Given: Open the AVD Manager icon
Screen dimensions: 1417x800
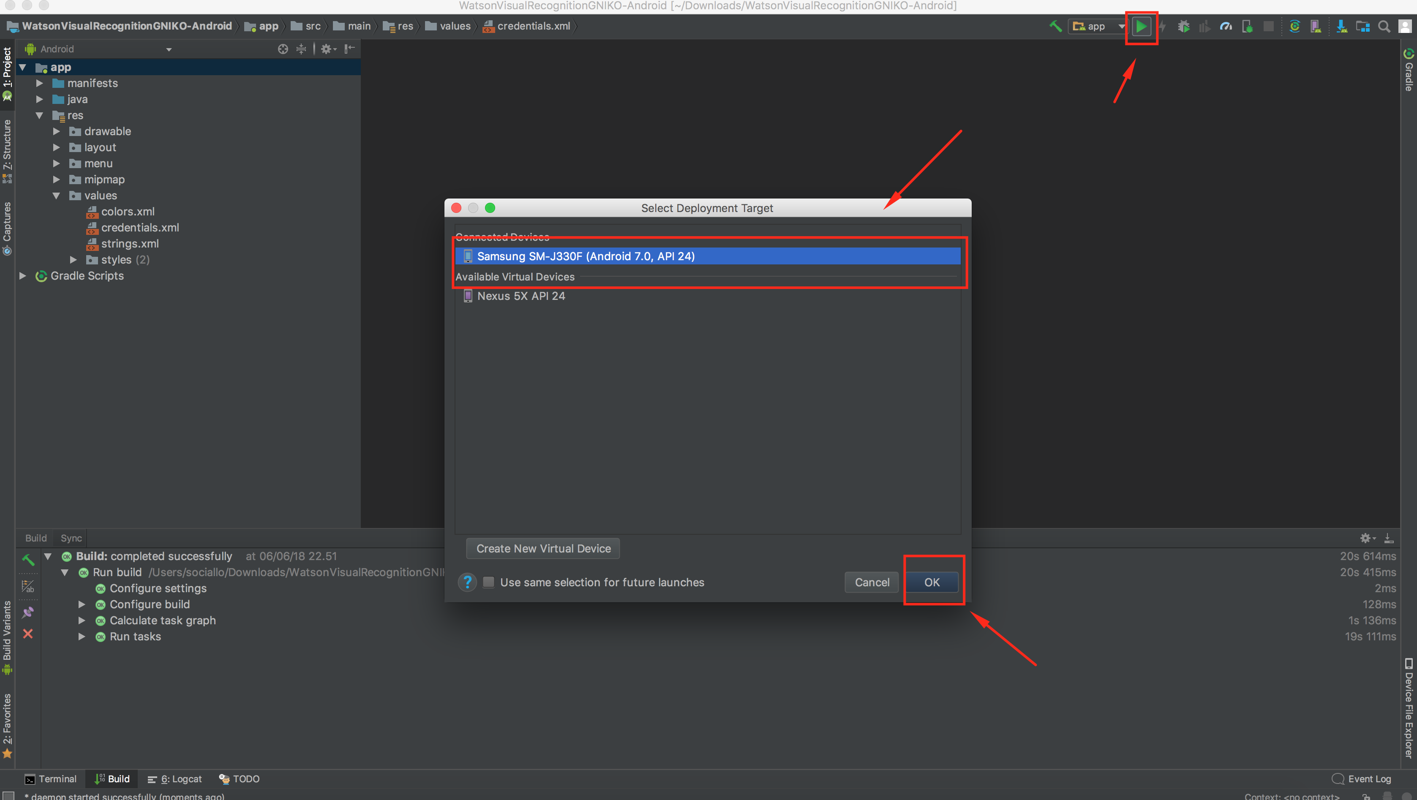Looking at the screenshot, I should click(1315, 26).
